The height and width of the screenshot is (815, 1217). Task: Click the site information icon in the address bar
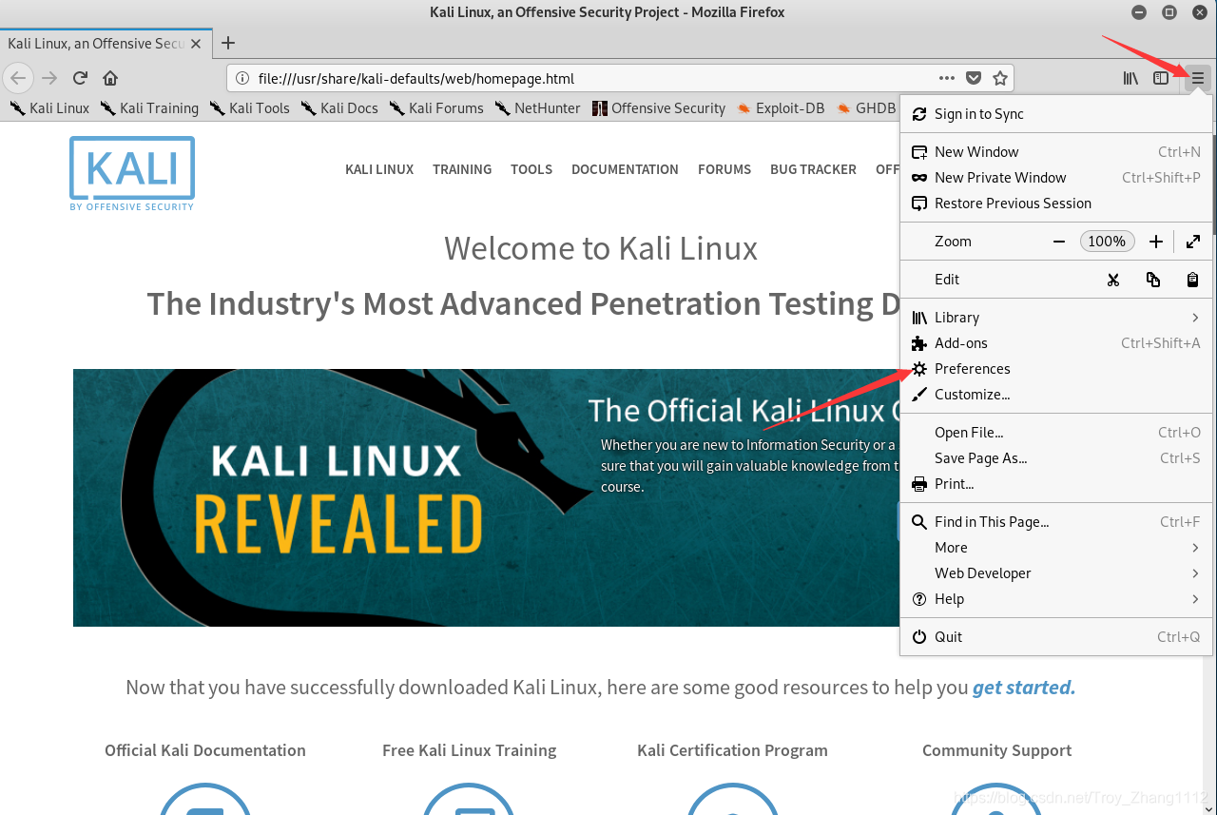(x=242, y=78)
